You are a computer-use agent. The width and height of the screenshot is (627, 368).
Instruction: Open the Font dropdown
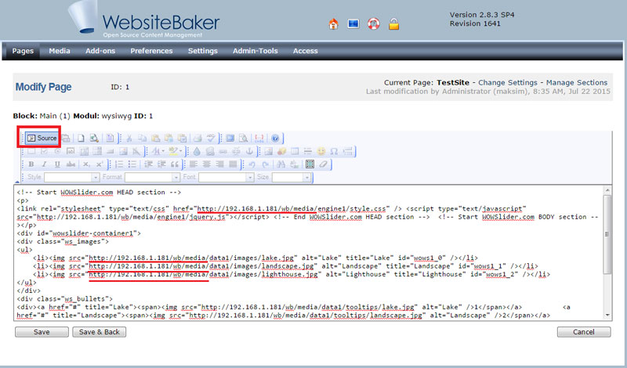(x=227, y=177)
